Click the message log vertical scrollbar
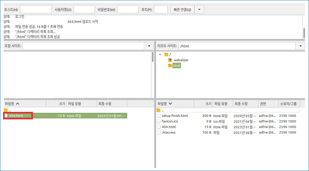Screen dimensions: 309x171 (304, 32)
